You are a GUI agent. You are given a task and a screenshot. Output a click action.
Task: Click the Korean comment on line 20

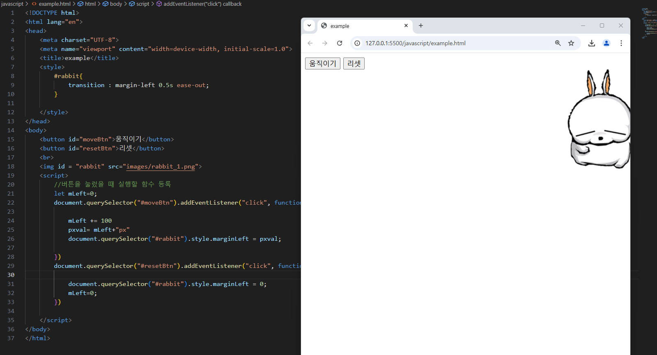113,184
